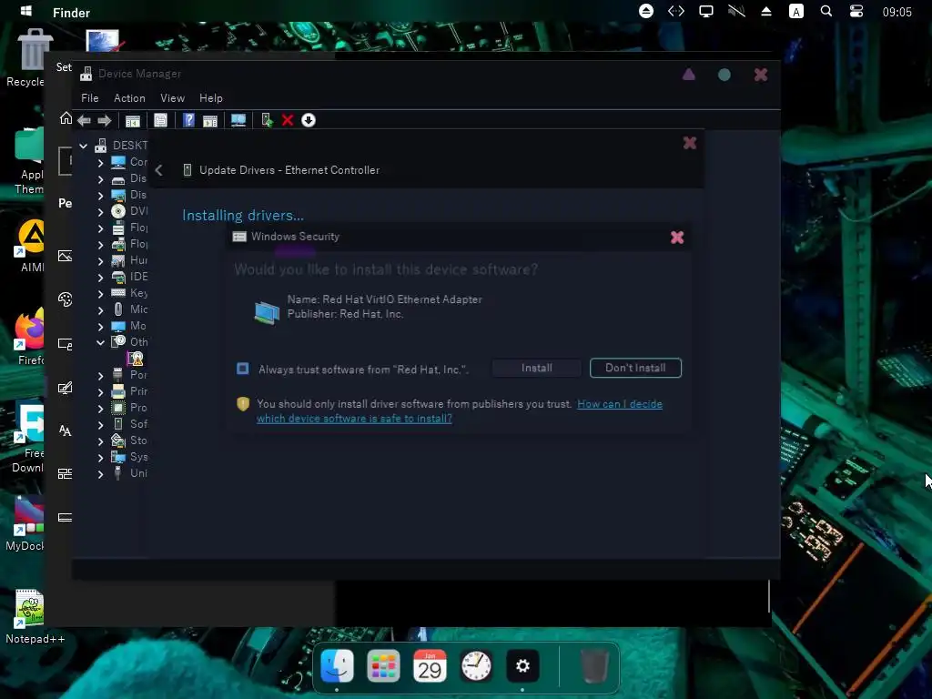Image resolution: width=932 pixels, height=699 pixels.
Task: Open the File menu in Device Manager
Action: pyautogui.click(x=90, y=98)
